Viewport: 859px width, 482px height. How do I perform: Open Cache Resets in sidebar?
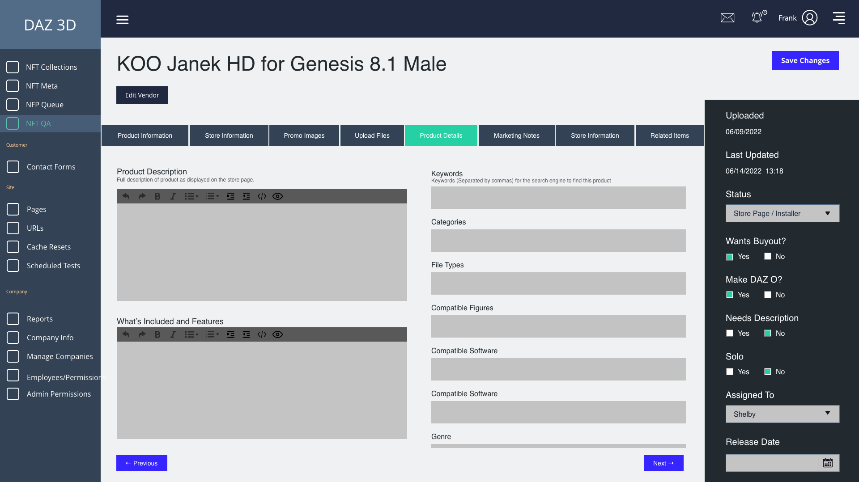[49, 247]
